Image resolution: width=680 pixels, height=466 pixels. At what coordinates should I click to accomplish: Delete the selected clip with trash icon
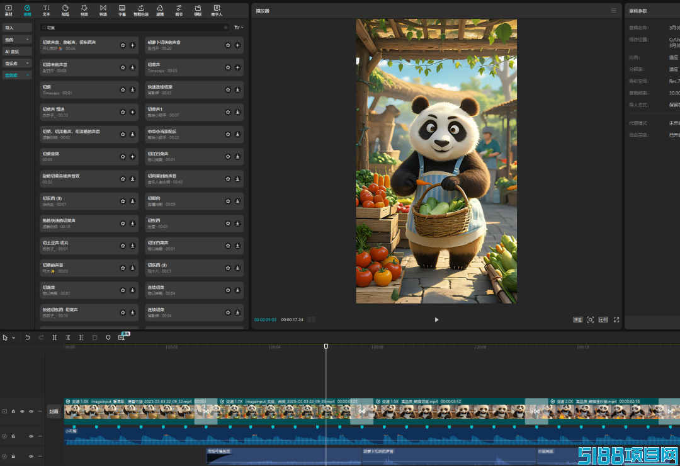(94, 338)
